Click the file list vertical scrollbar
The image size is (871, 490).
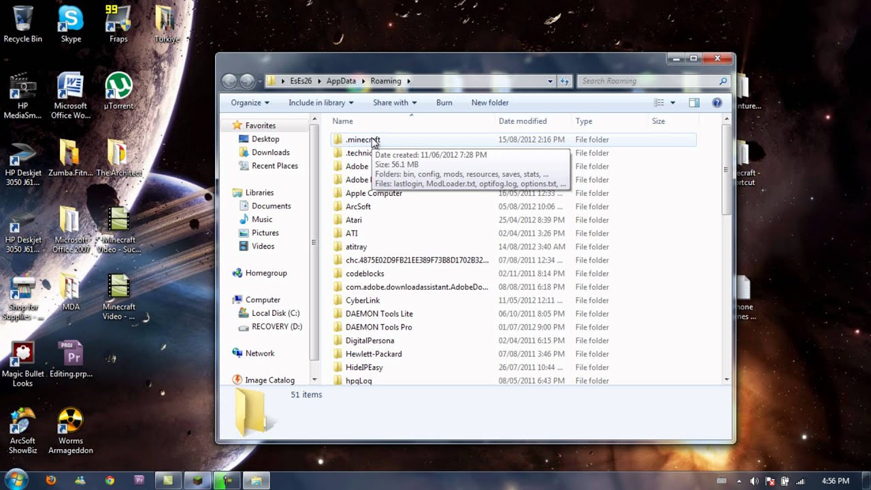pyautogui.click(x=727, y=170)
